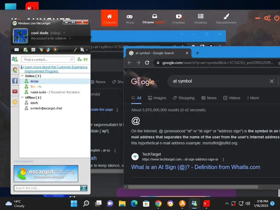280x210 pixels.
Task: Switch to the Shopping results tab
Action: (184, 98)
